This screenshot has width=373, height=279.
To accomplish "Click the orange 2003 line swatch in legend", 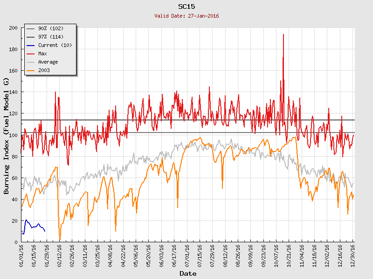I will [31, 70].
